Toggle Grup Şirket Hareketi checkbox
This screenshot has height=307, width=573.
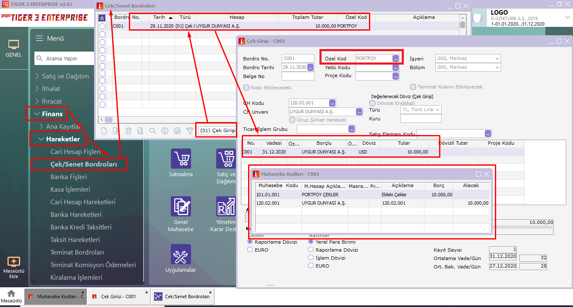(x=293, y=120)
